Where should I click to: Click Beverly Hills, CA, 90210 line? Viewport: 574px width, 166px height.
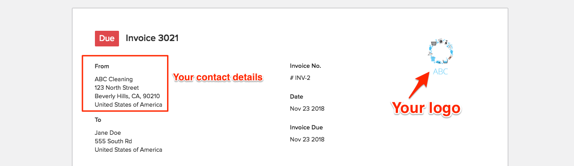[127, 96]
